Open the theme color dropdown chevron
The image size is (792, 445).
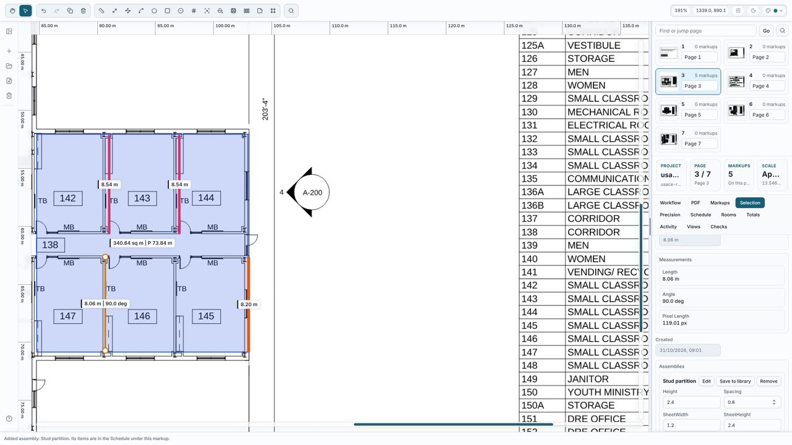(x=781, y=11)
